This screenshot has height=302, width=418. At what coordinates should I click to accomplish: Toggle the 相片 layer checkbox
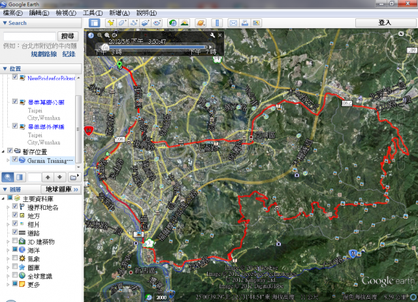coord(15,224)
